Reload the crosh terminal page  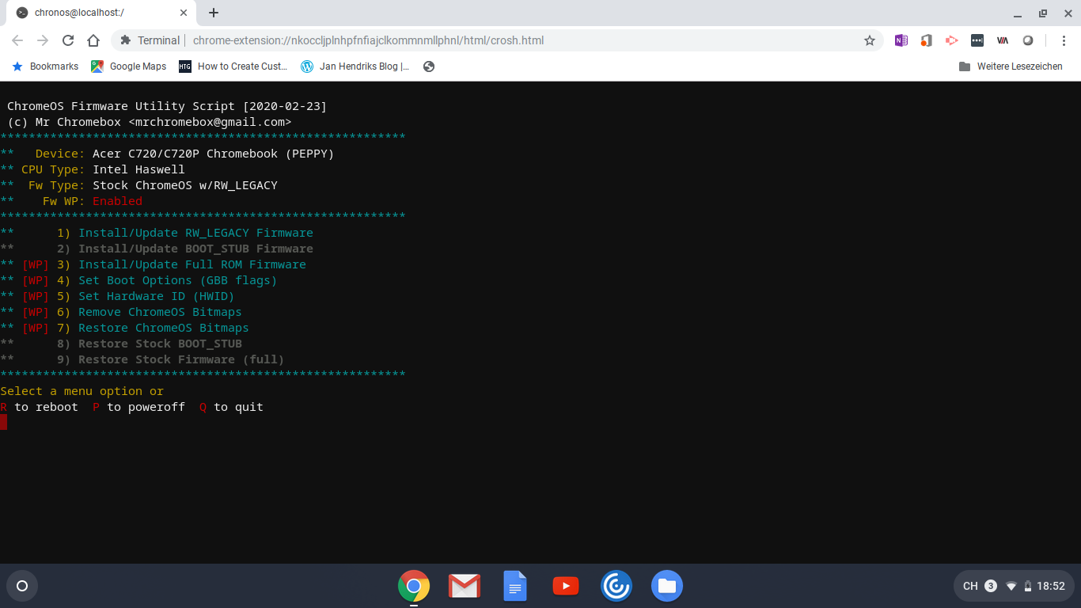(x=67, y=40)
